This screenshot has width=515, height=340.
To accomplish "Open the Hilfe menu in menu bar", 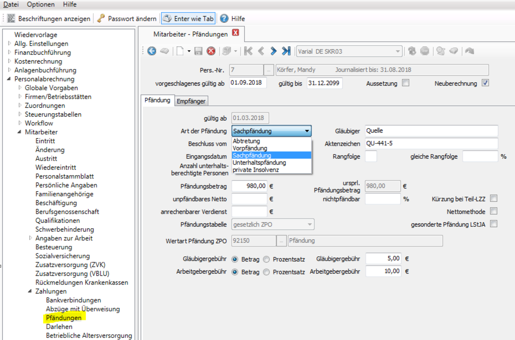I will tap(70, 4).
